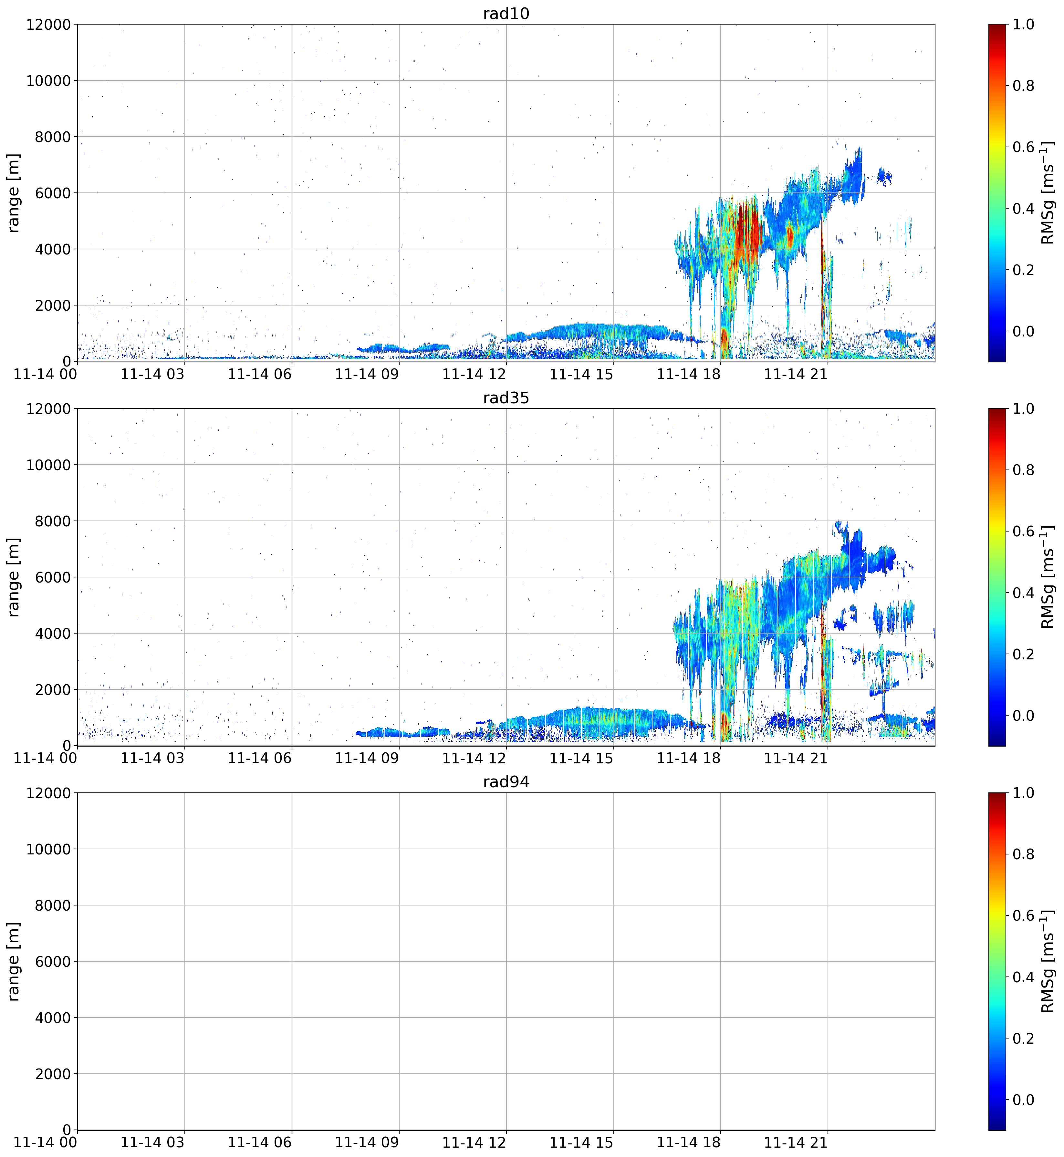The width and height of the screenshot is (1064, 1157).
Task: Click the '11-14 09' x tick under rad35
Action: (367, 758)
